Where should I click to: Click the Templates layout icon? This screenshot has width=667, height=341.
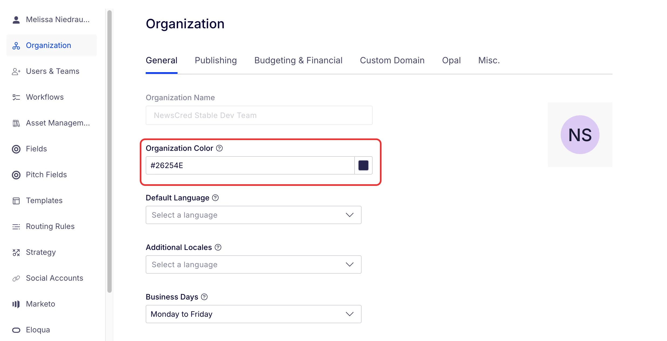16,201
